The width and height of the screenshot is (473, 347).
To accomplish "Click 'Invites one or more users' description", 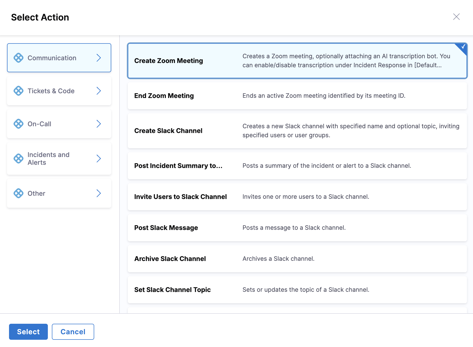I will point(306,197).
